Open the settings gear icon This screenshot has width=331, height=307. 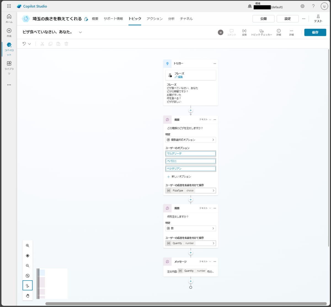coord(303,6)
